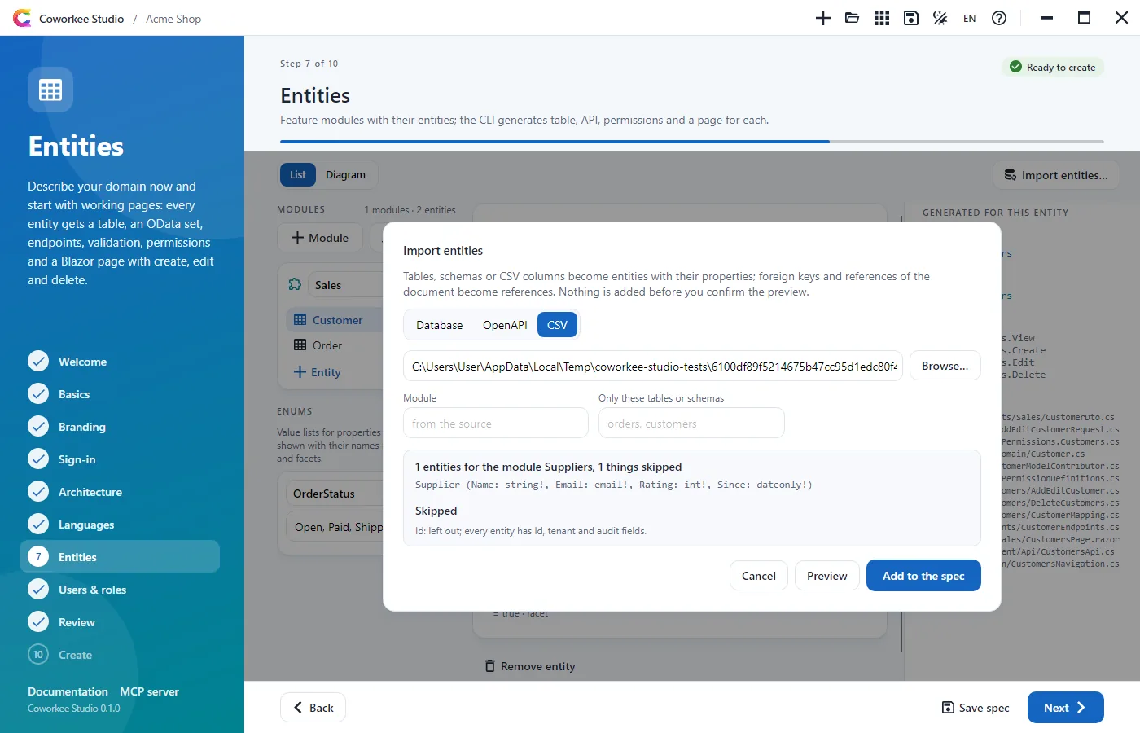Toggle the theme icon next to EN

940,18
